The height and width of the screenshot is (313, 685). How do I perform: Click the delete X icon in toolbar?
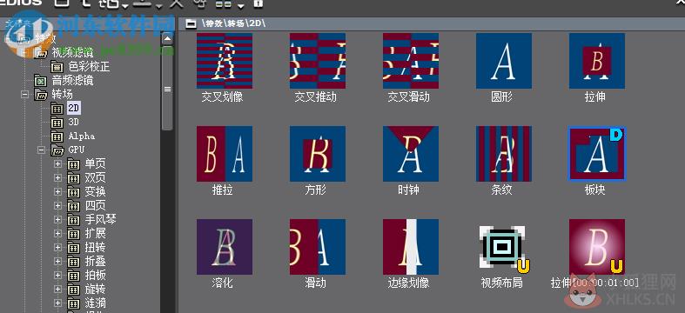pos(176,3)
